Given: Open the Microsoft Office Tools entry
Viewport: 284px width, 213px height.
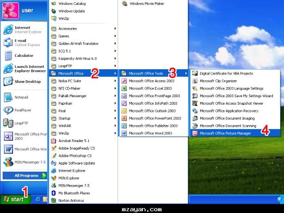Looking at the screenshot, I should coord(154,73).
